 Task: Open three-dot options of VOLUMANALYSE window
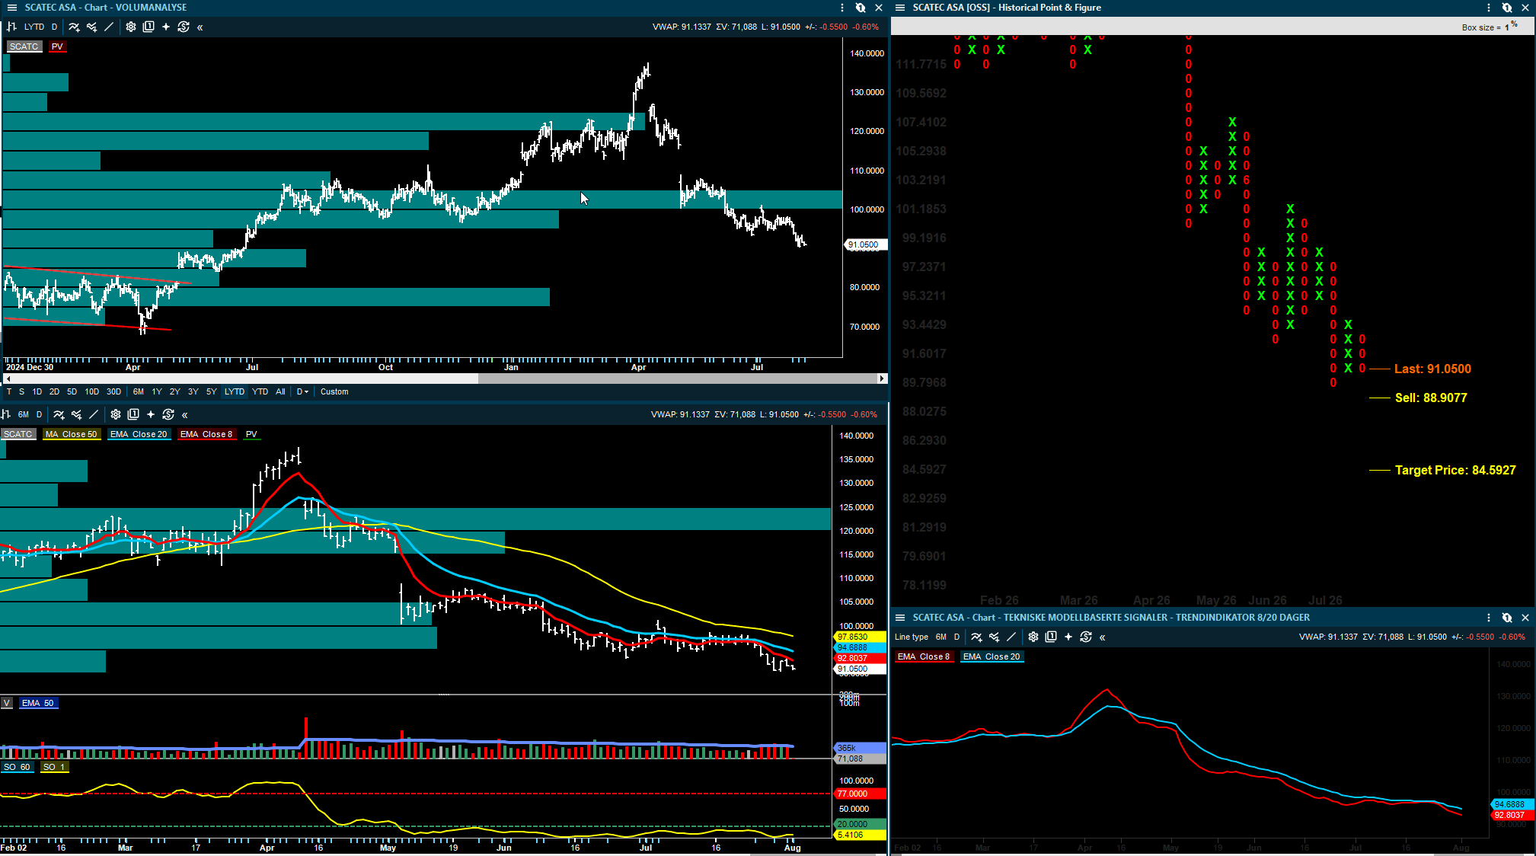842,8
